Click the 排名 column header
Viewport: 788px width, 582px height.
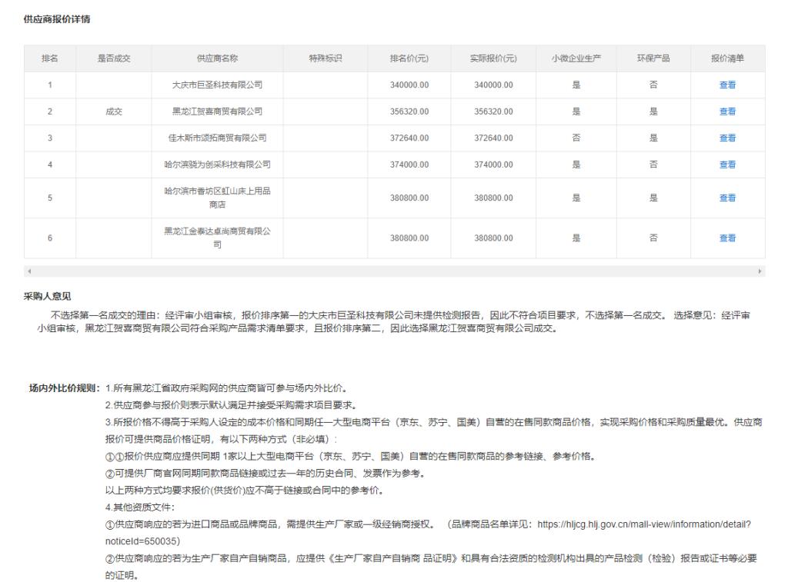[50, 58]
